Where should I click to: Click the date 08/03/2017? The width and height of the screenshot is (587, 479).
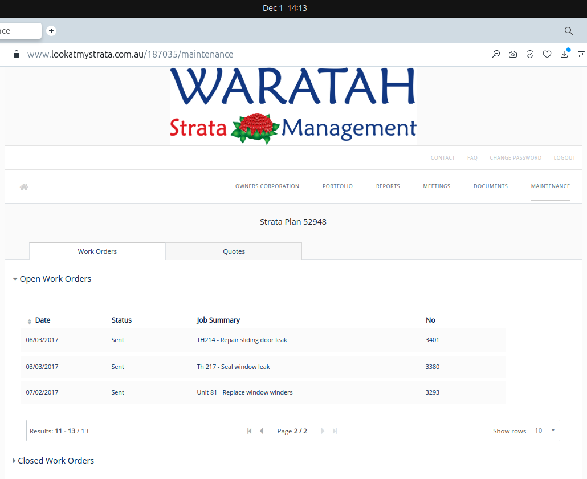coord(42,340)
